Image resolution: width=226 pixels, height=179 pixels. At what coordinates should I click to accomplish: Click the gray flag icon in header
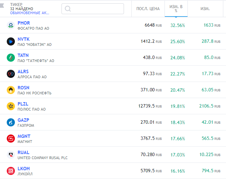point(2,5)
